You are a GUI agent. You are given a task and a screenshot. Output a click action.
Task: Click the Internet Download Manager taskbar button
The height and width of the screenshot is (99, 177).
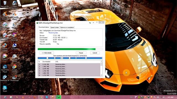pos(59,97)
